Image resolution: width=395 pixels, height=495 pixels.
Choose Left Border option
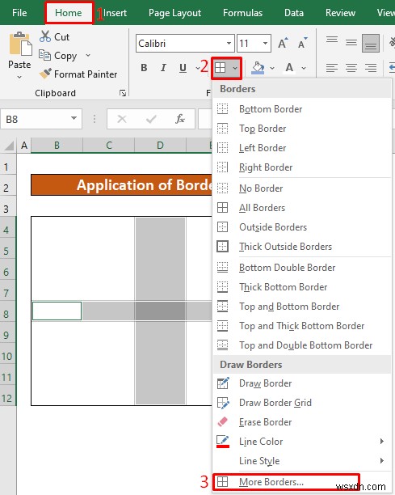point(301,148)
